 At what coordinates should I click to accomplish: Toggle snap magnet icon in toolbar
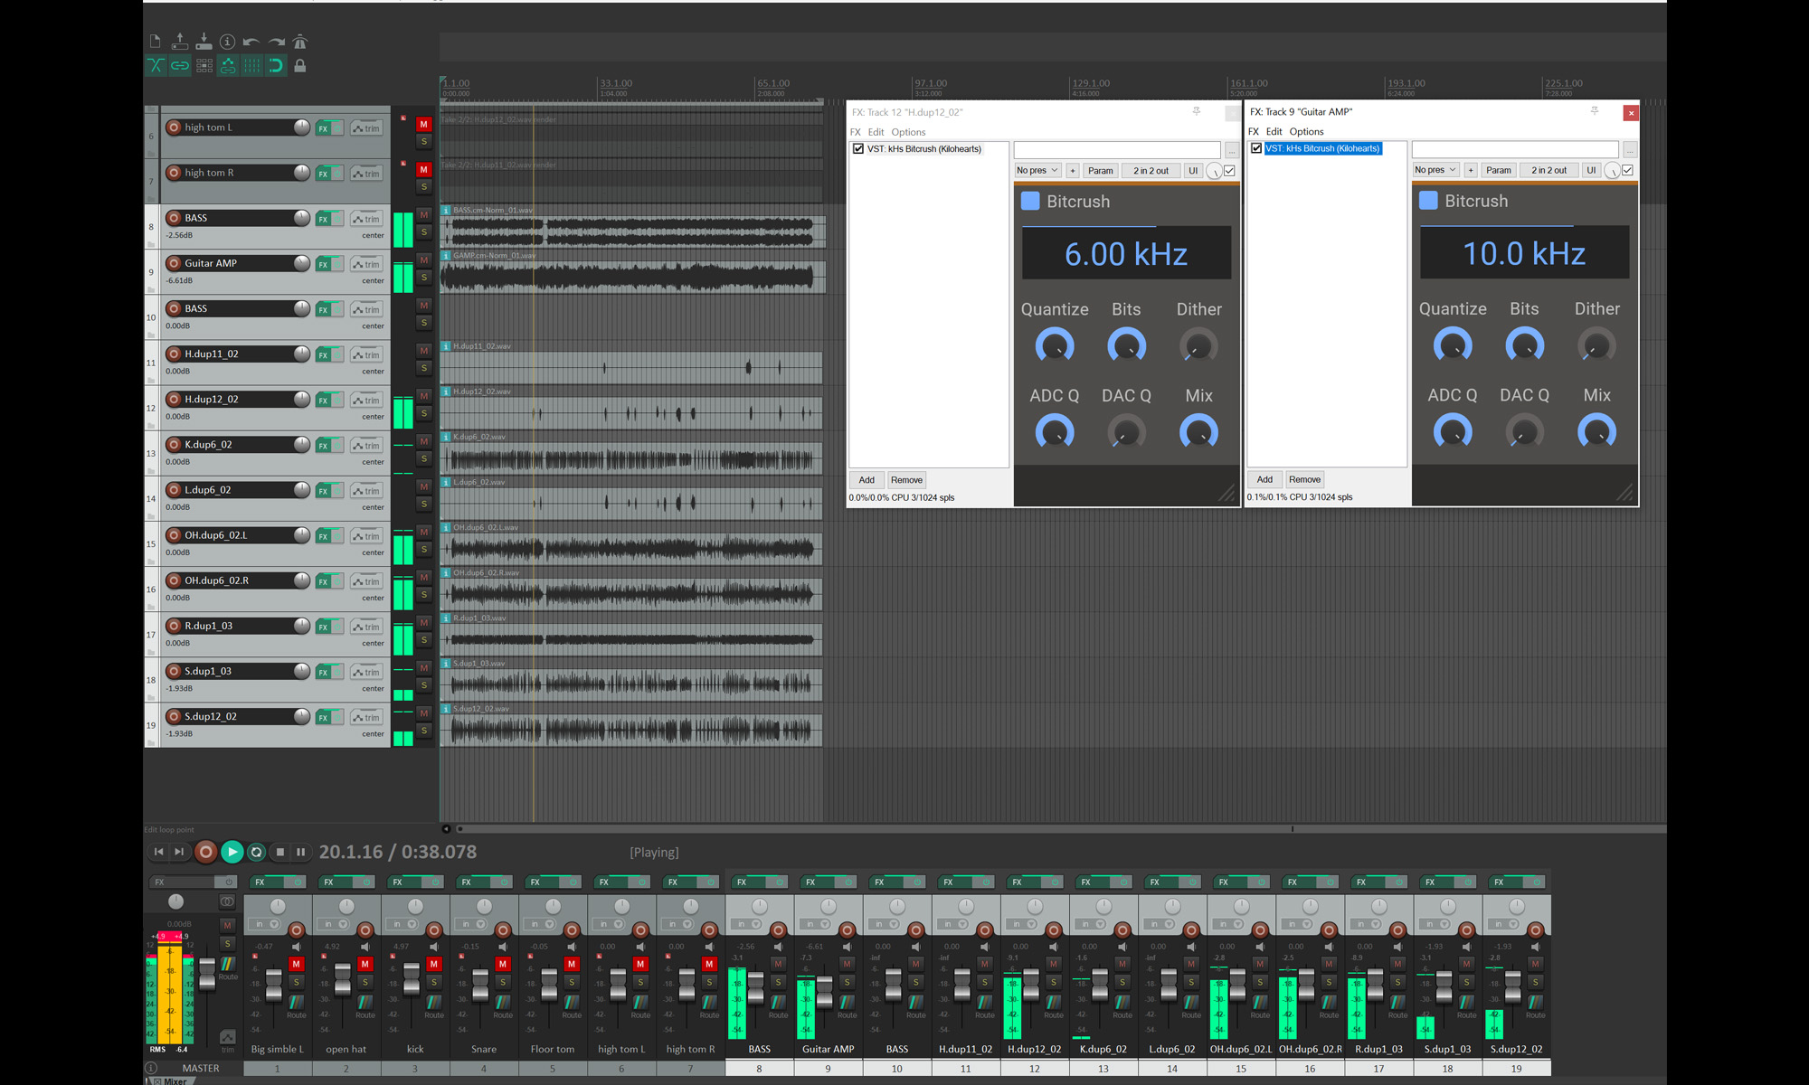(276, 65)
